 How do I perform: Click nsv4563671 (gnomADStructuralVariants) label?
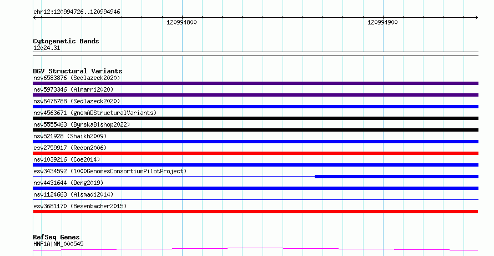pyautogui.click(x=95, y=113)
